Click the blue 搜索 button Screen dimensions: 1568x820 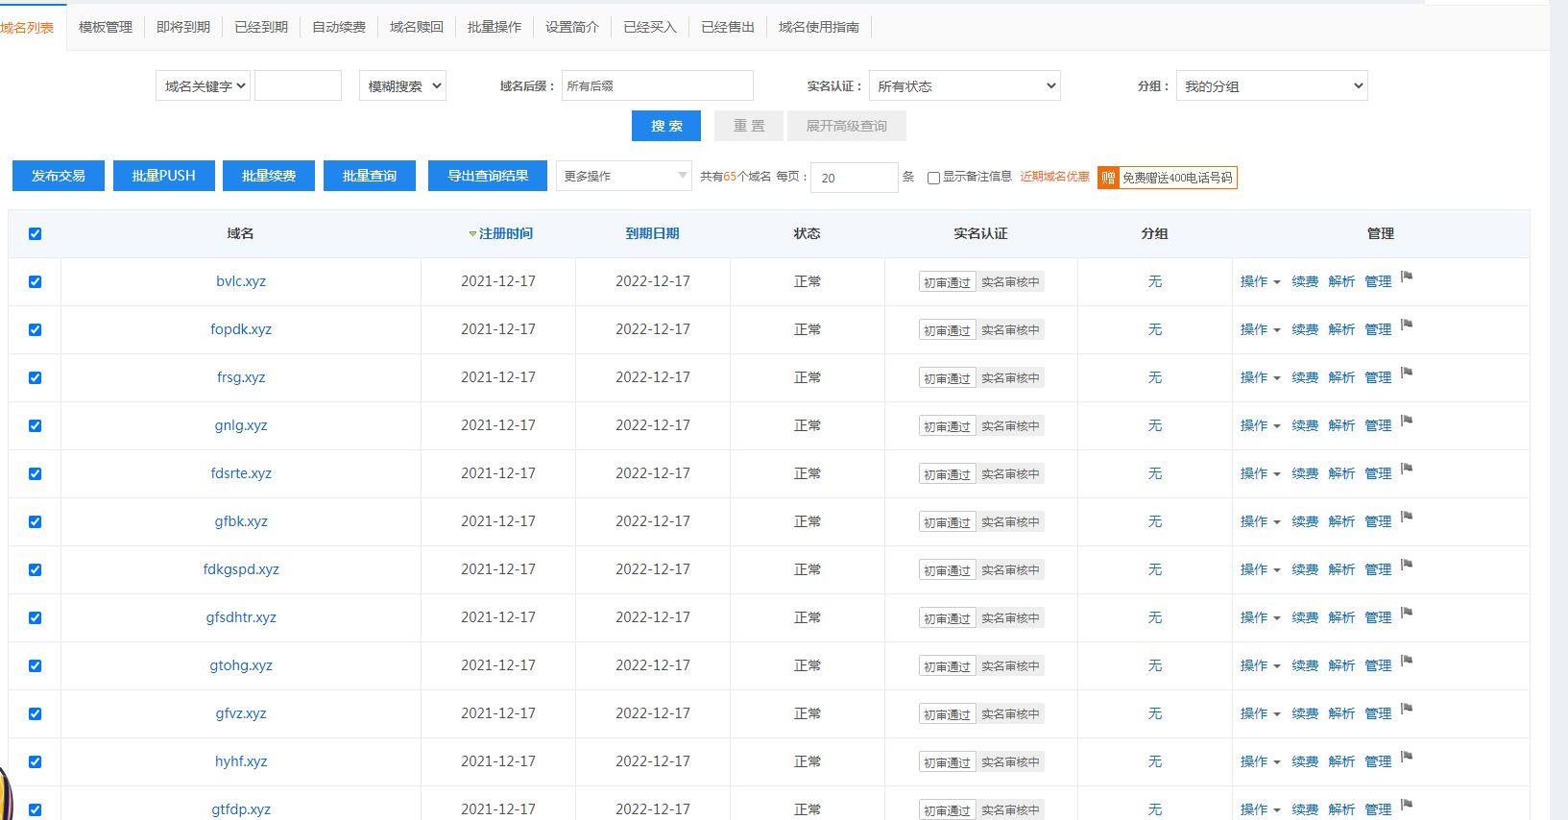(x=665, y=126)
